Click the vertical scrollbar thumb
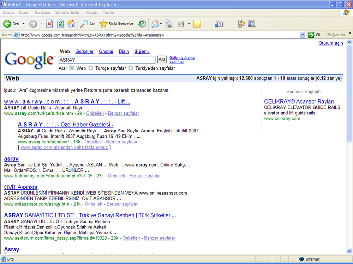Image resolution: width=353 pixels, height=264 pixels. click(349, 93)
